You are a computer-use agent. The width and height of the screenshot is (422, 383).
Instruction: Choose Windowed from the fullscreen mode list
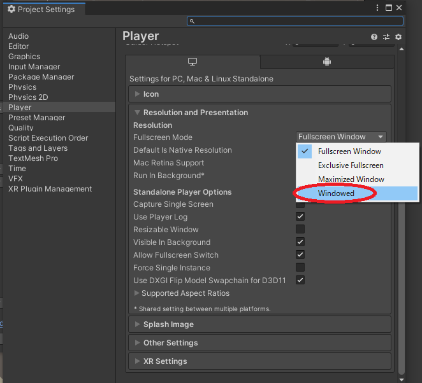(336, 193)
